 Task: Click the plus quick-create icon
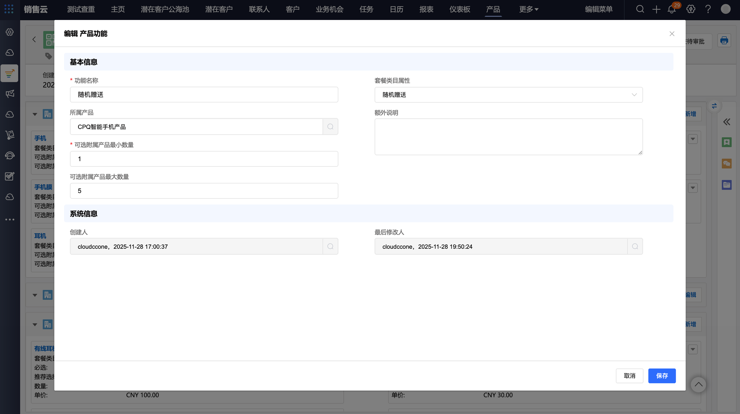point(656,9)
